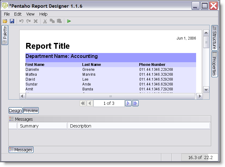Click the last name 'Marvins'
This screenshot has height=167, width=225.
89,74
